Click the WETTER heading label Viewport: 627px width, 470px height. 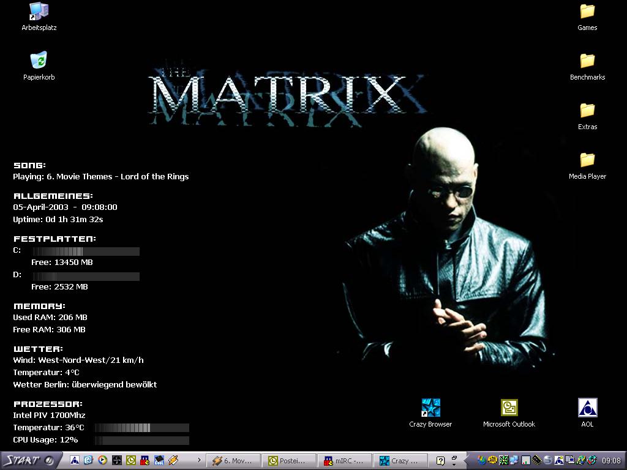click(38, 349)
